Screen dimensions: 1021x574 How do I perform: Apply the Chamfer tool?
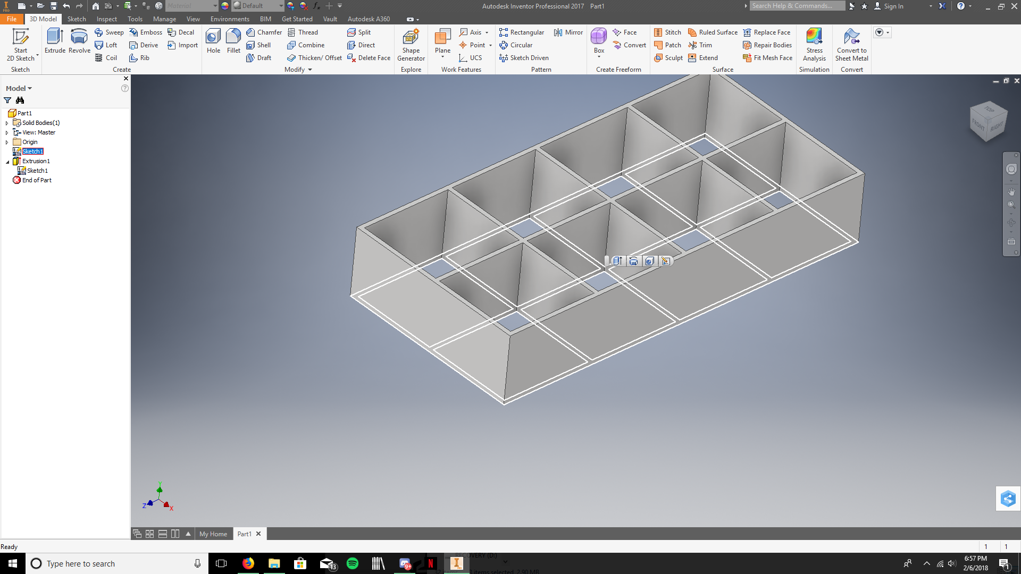264,32
